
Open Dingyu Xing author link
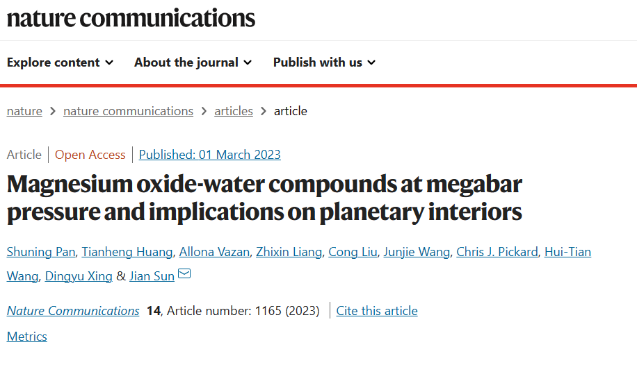tap(79, 276)
